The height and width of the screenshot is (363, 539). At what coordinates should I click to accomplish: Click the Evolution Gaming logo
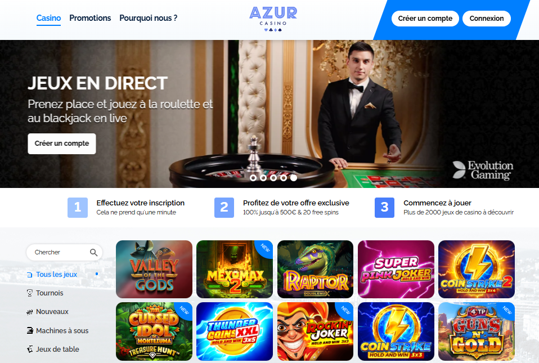[483, 170]
